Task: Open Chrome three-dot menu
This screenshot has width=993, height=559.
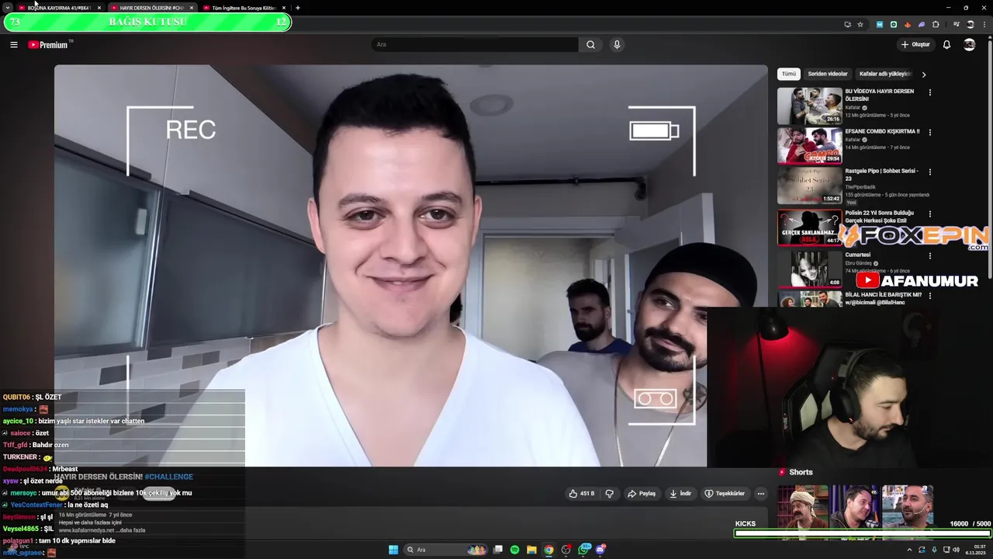Action: click(x=984, y=25)
